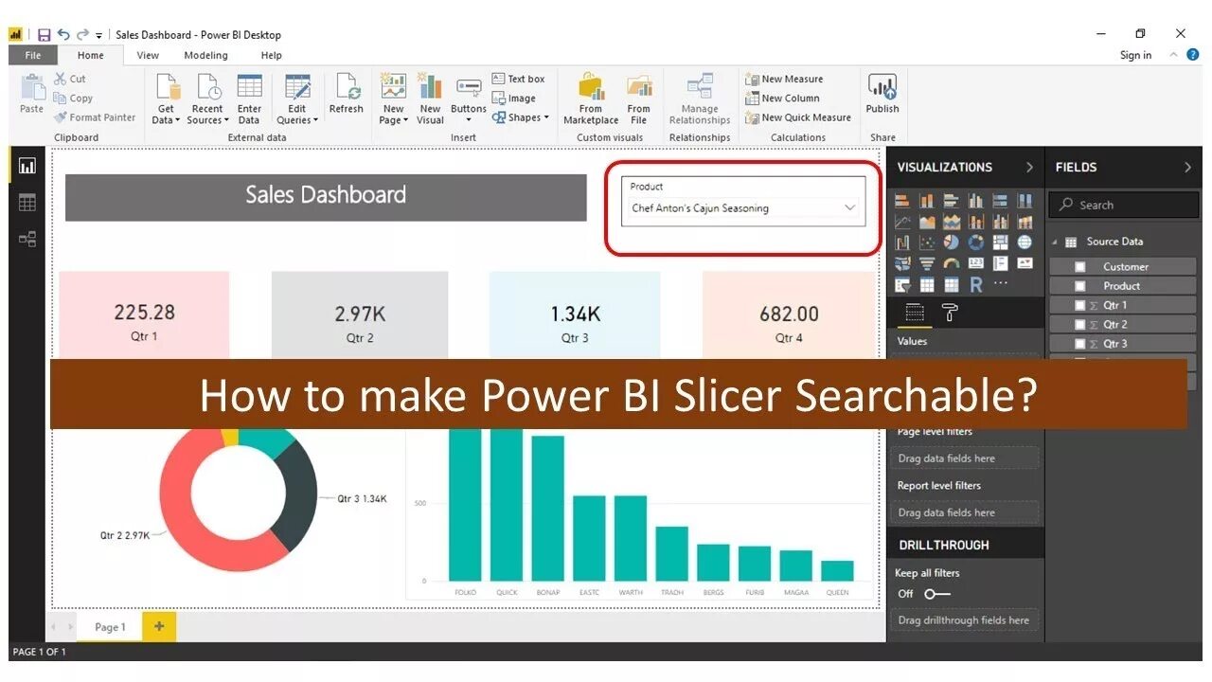
Task: Select the Qtr 1 card showing 225.28
Action: [144, 315]
